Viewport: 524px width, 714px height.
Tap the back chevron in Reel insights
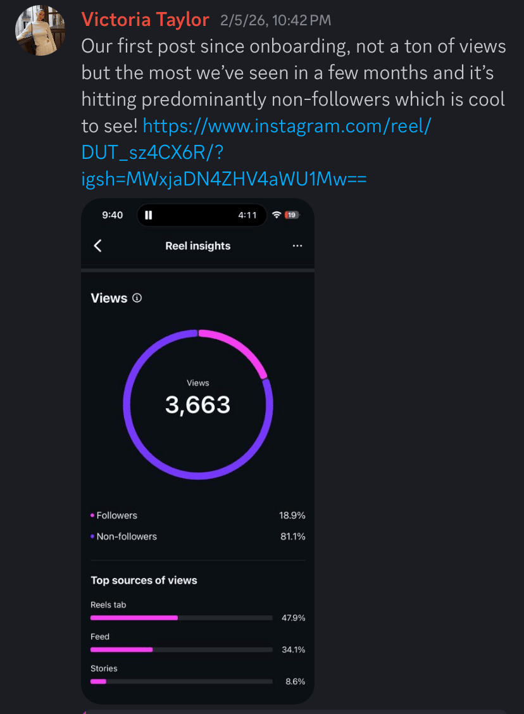tap(98, 246)
